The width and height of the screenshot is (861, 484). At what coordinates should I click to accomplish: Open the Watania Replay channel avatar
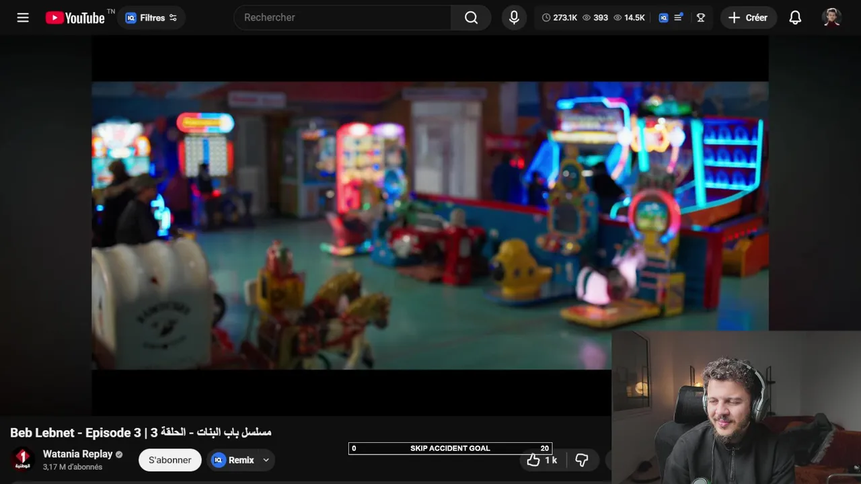point(23,460)
